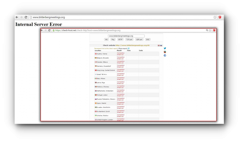Switch language with the English flag icon

(159, 45)
